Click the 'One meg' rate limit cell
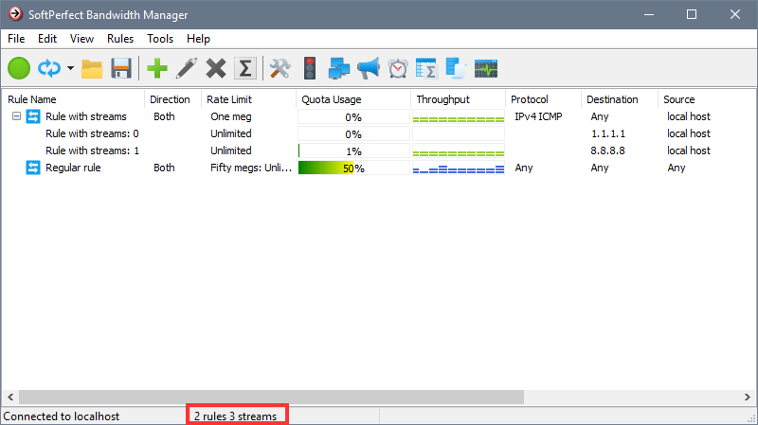 [x=230, y=116]
